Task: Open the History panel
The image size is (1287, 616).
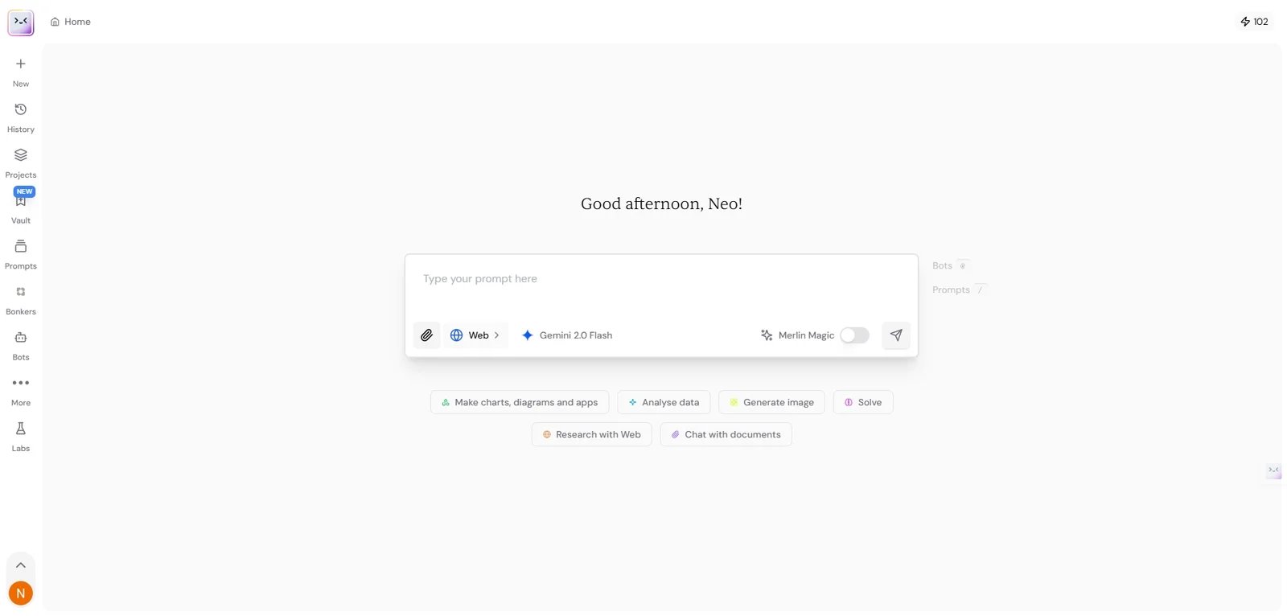Action: [x=21, y=117]
